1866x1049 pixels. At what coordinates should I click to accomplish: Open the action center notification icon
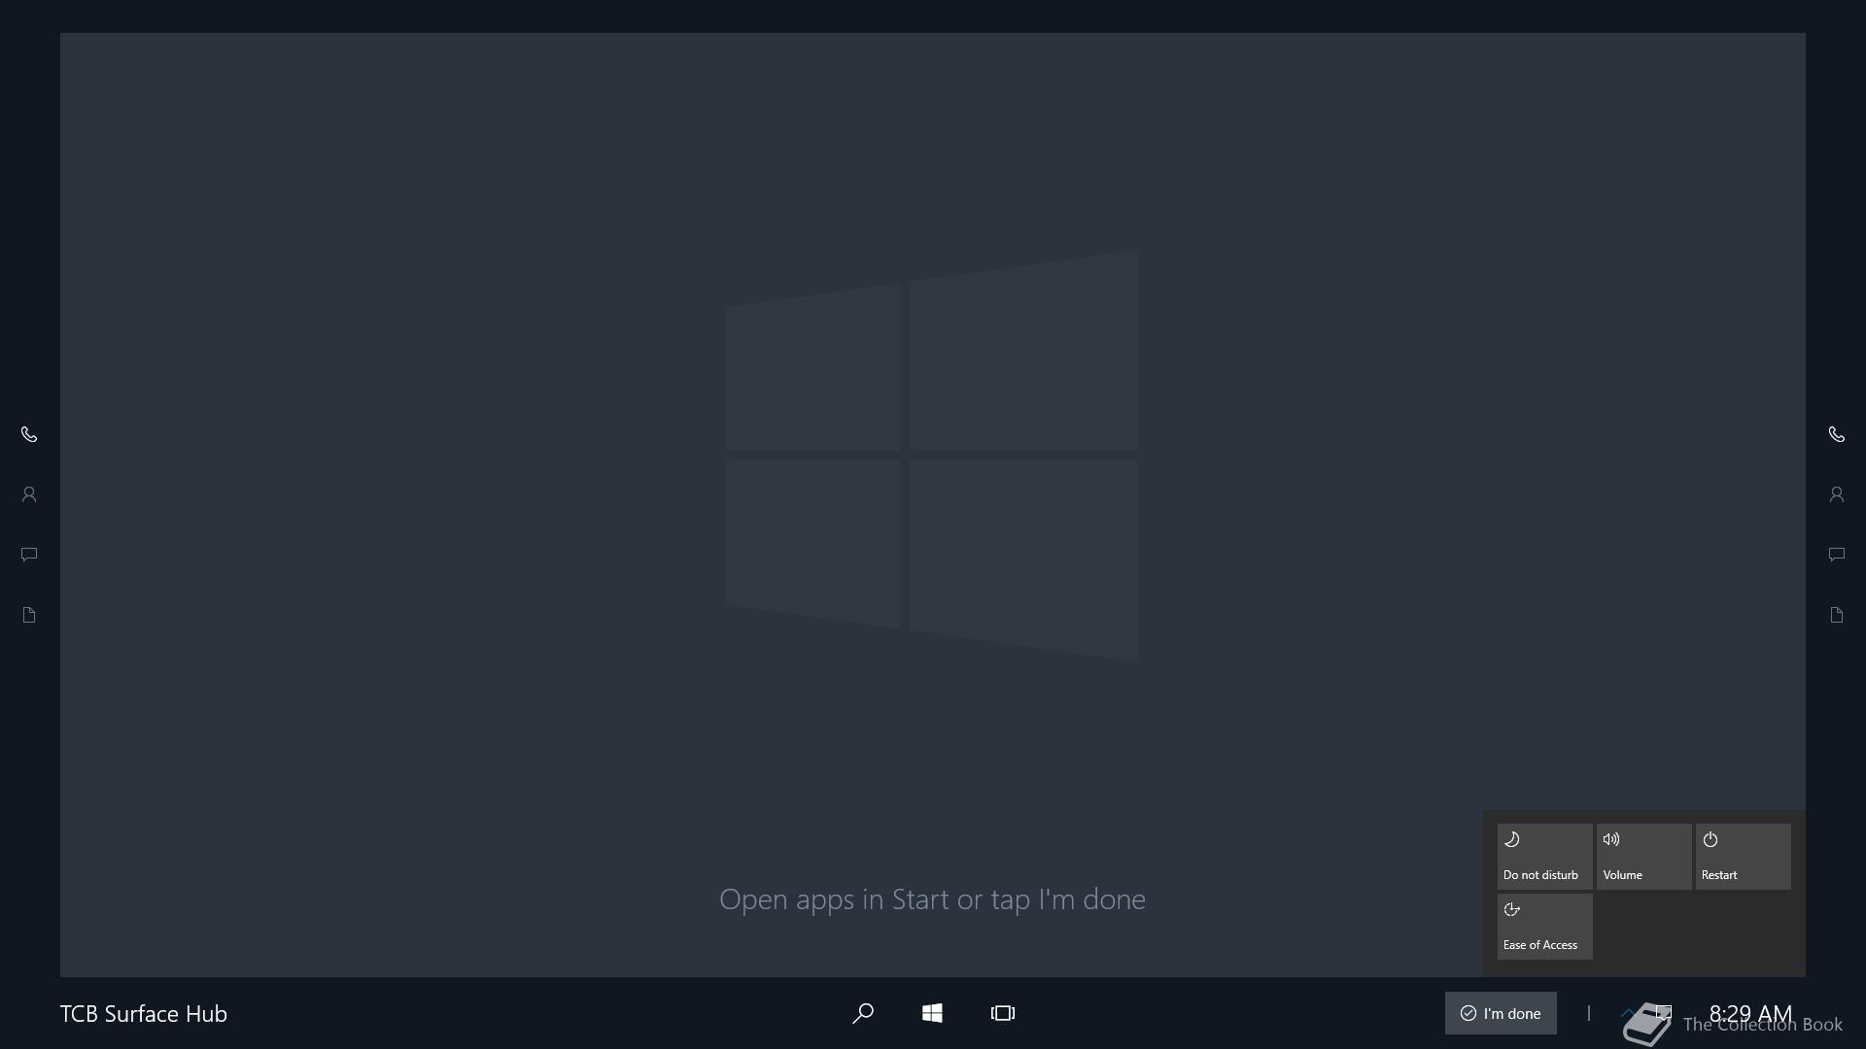click(x=1664, y=1012)
